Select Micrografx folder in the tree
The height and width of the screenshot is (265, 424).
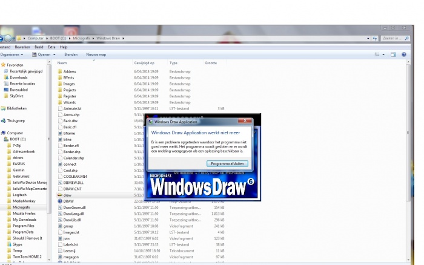pyautogui.click(x=21, y=208)
